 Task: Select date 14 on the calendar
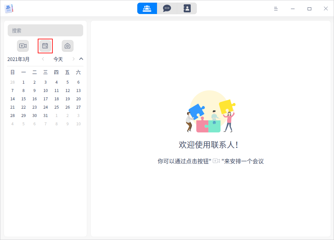[x=13, y=99]
